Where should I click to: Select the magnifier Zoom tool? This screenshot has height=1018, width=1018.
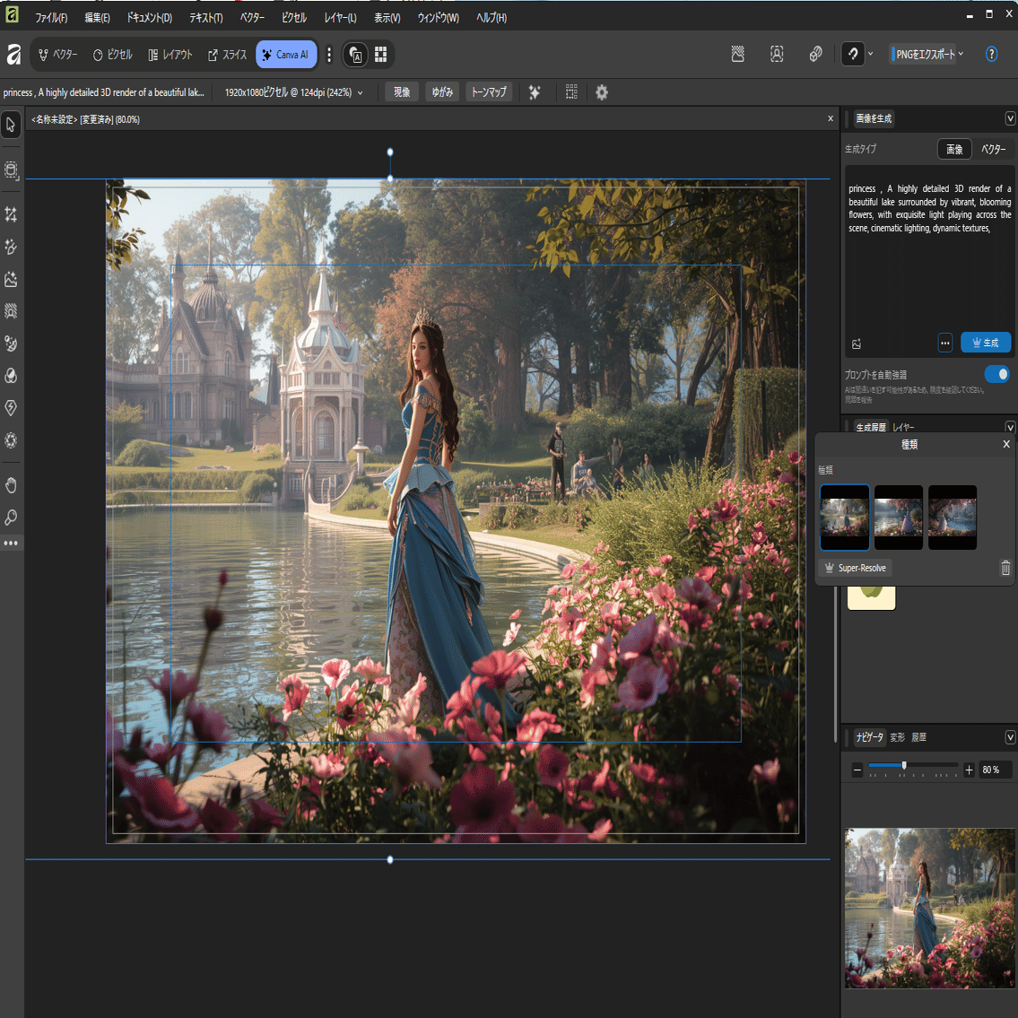(x=11, y=518)
